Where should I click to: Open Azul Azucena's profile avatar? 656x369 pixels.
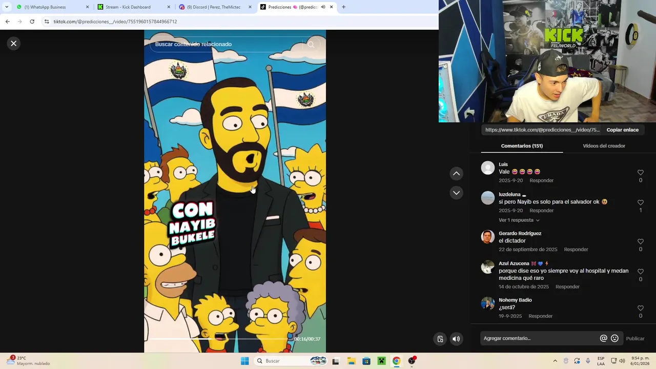488,267
